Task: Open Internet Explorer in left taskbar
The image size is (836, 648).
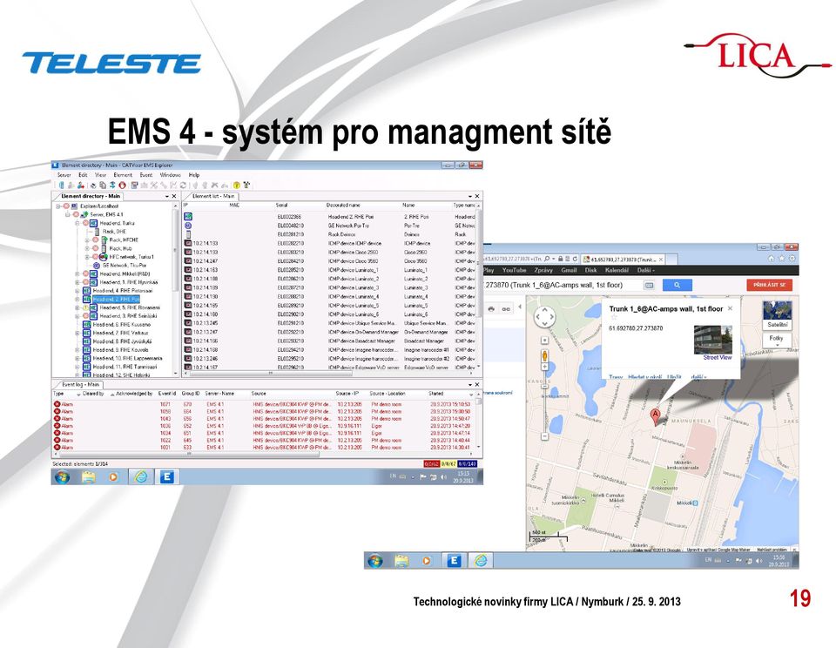Action: (x=140, y=476)
